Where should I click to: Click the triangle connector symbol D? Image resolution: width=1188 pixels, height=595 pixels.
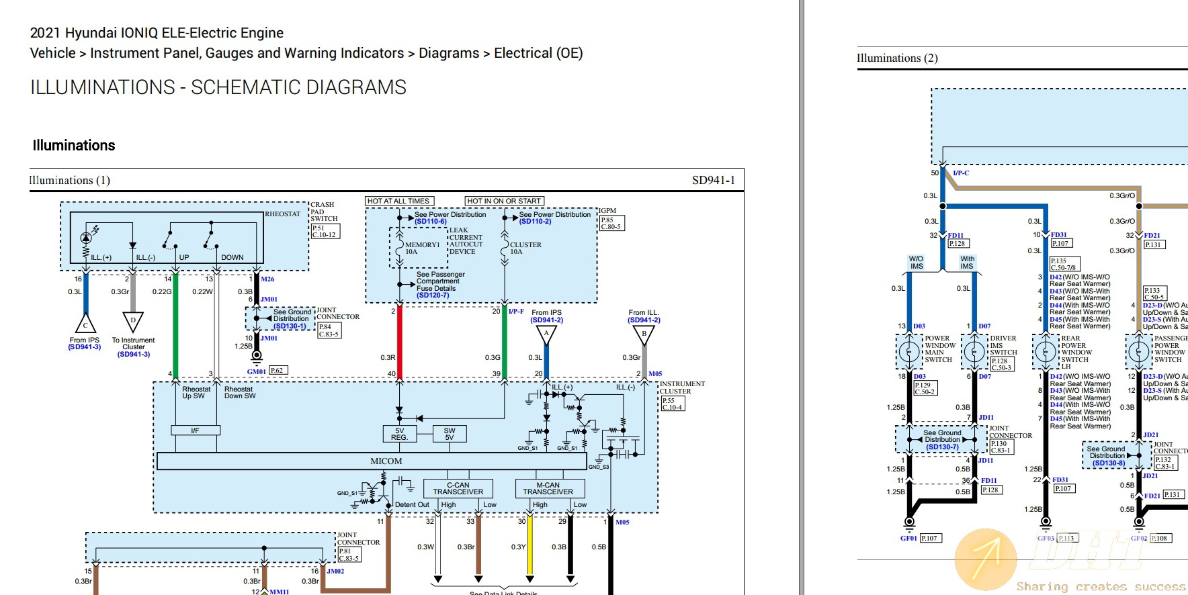tap(133, 322)
